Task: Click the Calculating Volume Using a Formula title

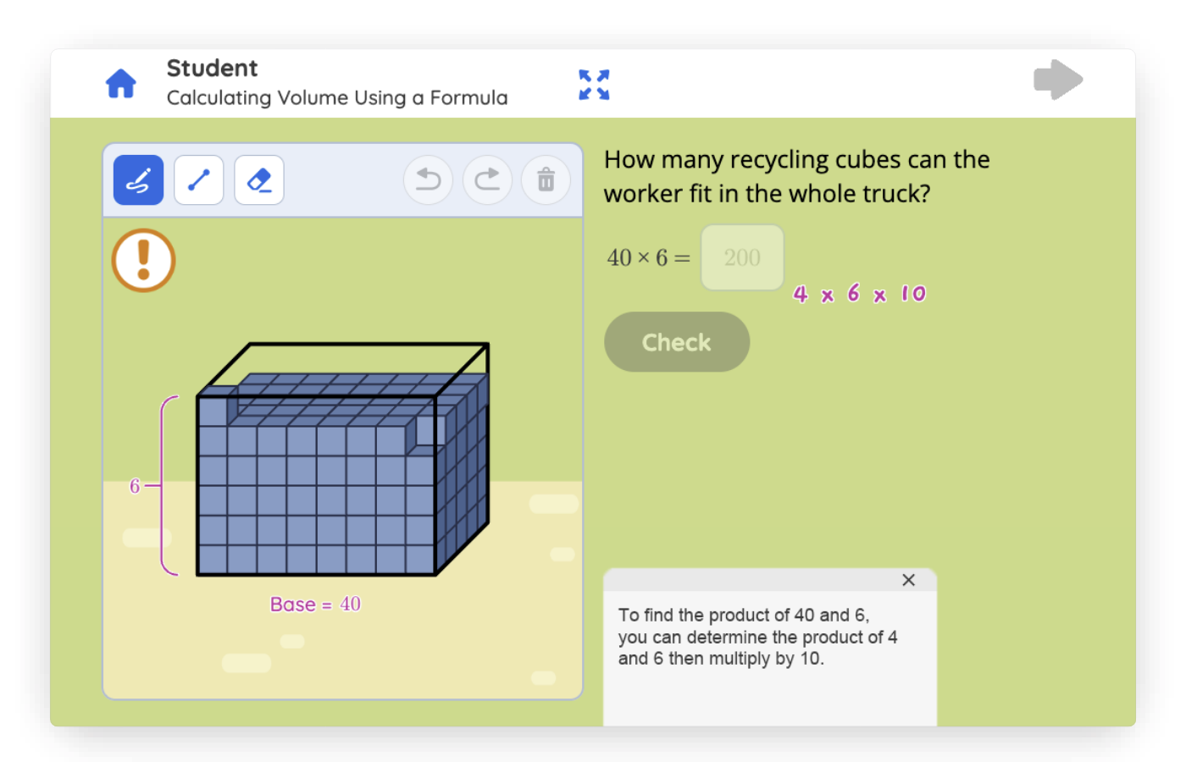Action: coord(337,98)
